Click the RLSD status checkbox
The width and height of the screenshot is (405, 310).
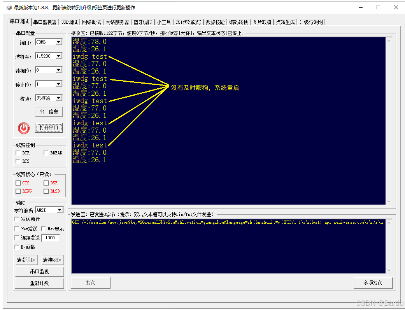point(46,191)
